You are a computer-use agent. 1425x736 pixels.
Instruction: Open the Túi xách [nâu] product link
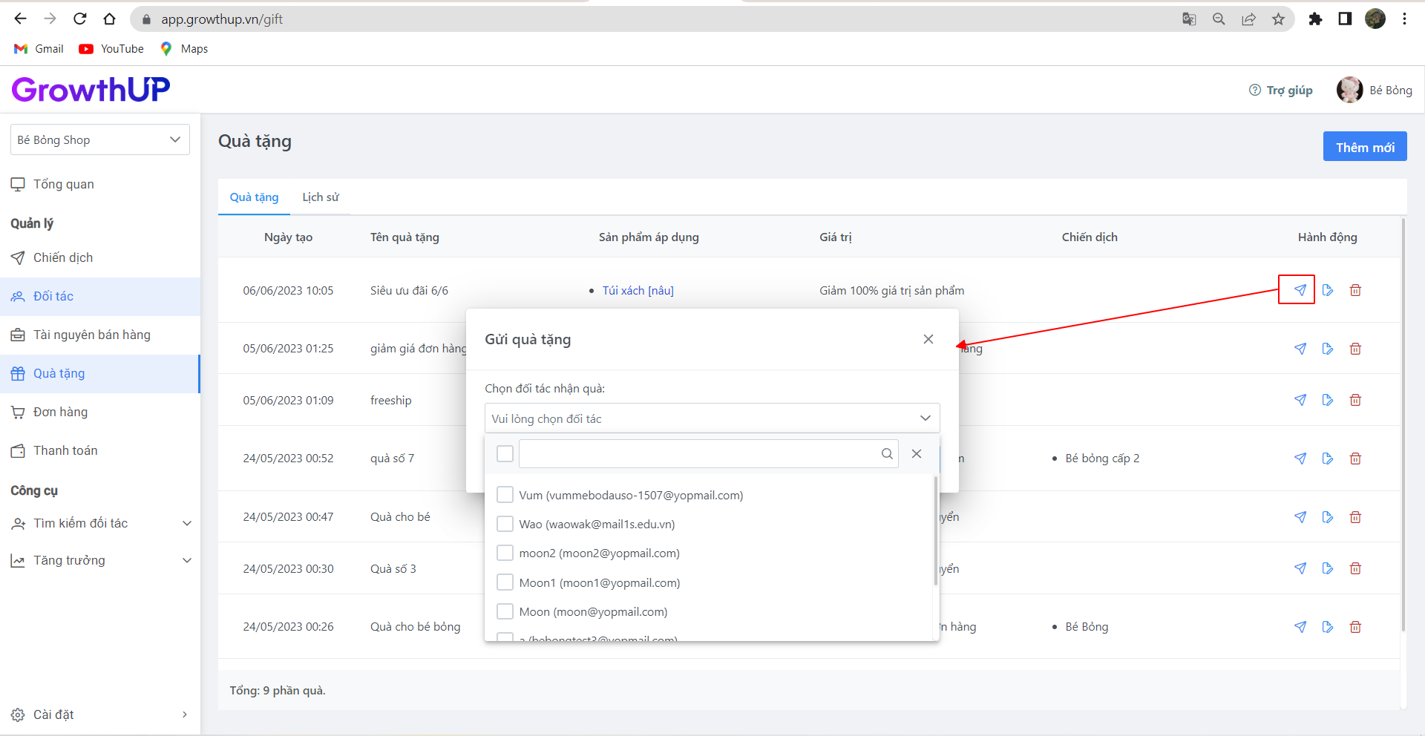[x=638, y=291]
